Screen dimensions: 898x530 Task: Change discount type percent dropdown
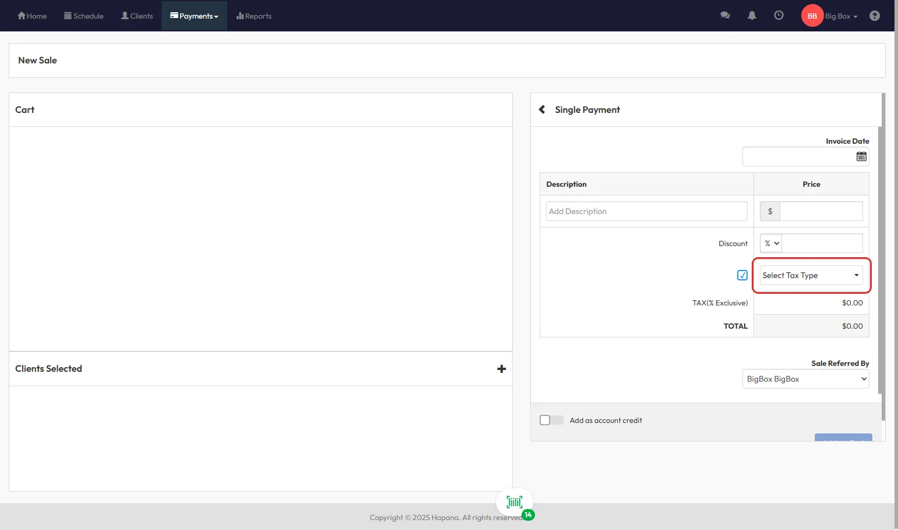pos(771,243)
